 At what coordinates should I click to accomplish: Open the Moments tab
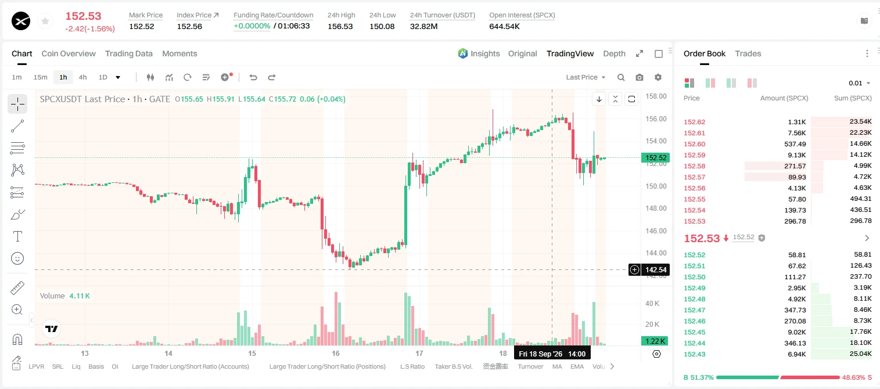tap(179, 53)
